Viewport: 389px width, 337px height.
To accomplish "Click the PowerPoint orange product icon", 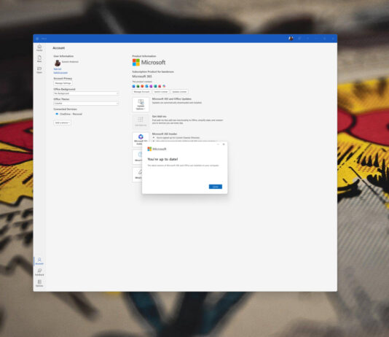I will [x=142, y=86].
